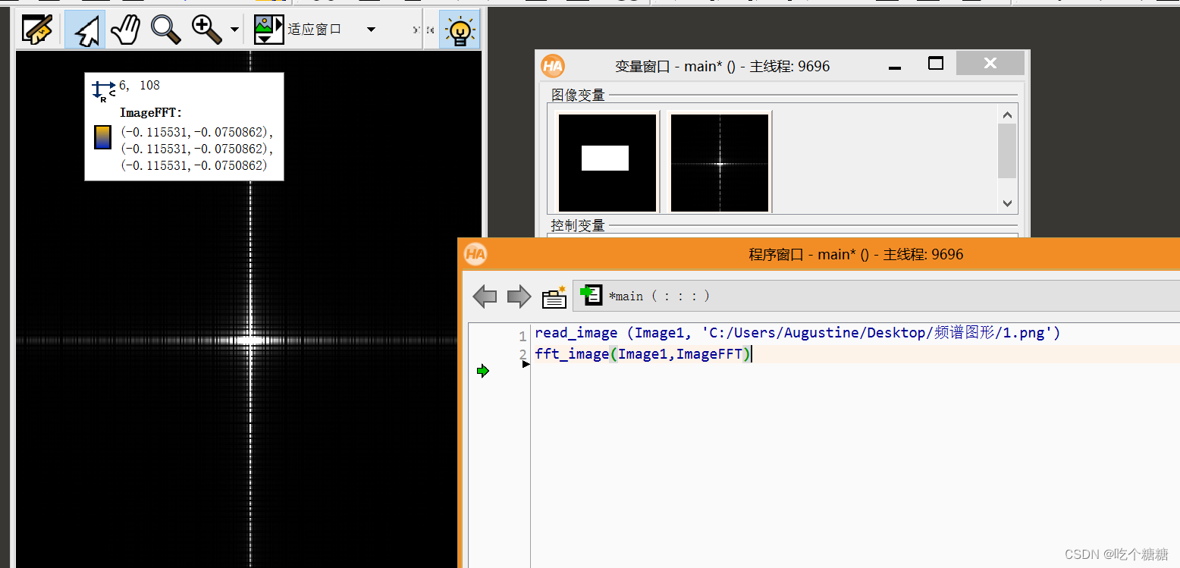The height and width of the screenshot is (568, 1180).
Task: Click the HALCON icon in 变量窗口 title
Action: click(x=553, y=66)
